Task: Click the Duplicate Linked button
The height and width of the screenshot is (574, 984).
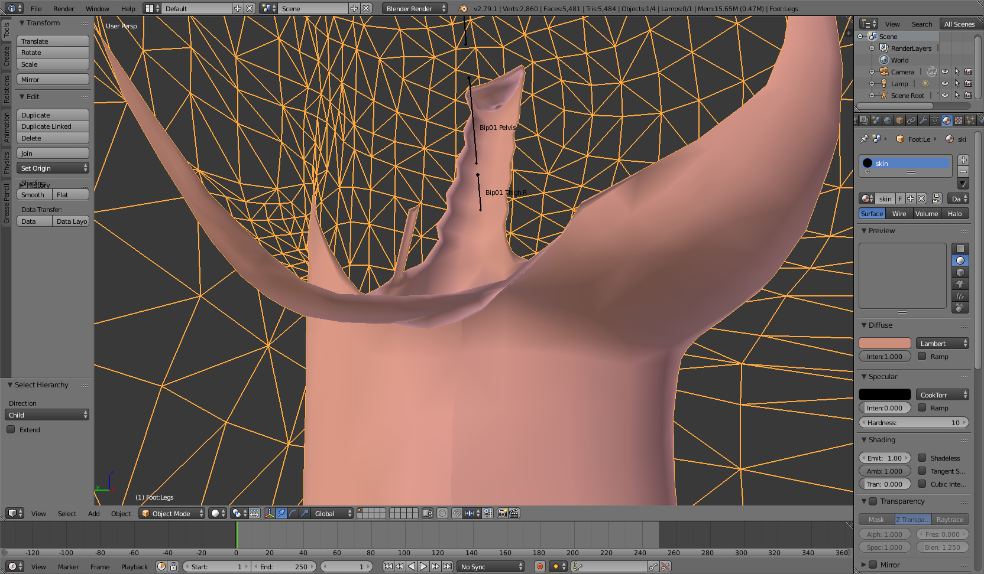Action: point(53,126)
